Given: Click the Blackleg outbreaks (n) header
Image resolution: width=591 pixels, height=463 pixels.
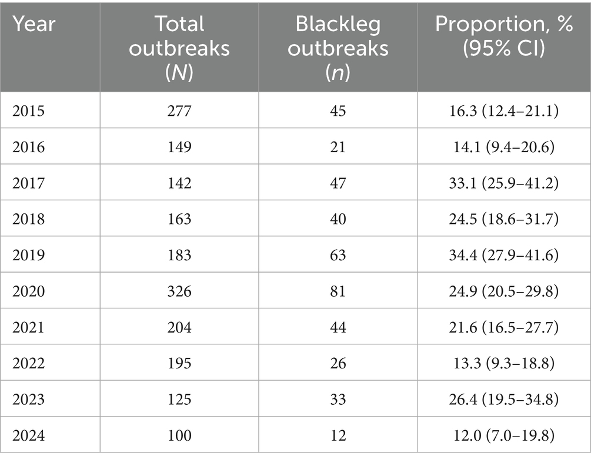Looking at the screenshot, I should (x=338, y=48).
